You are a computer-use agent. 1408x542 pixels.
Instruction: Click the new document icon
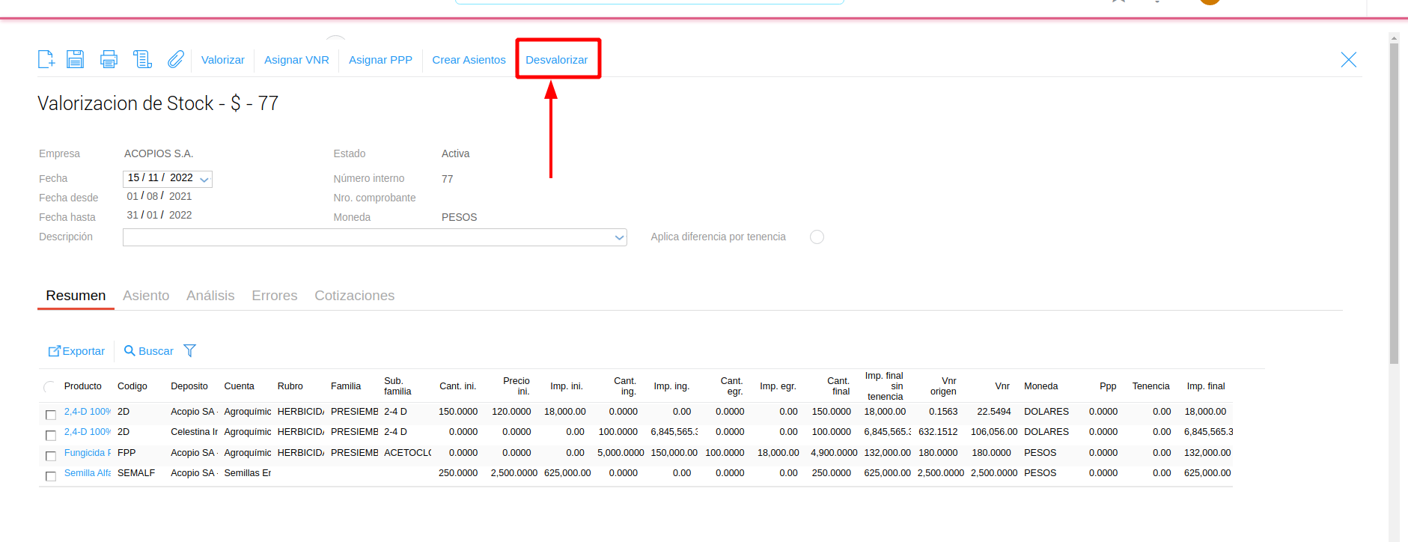pos(46,59)
